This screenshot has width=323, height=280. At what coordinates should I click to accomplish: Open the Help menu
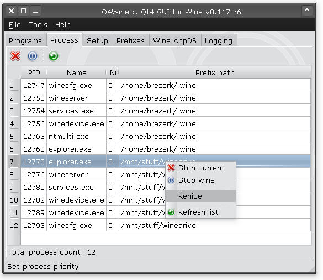pyautogui.click(x=62, y=25)
